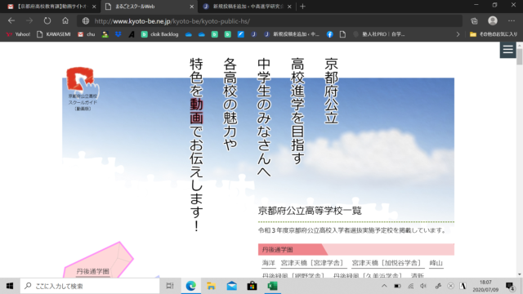Open the その他のお気に入り folder
Screen dimensions: 523x294
pyautogui.click(x=494, y=34)
